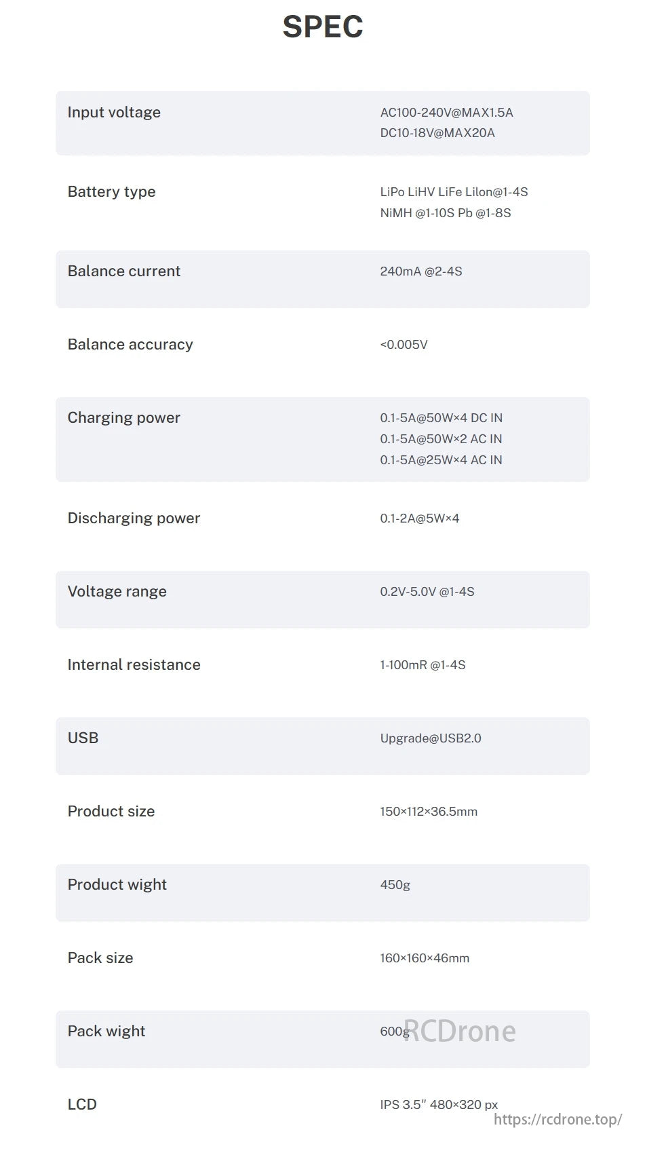Image resolution: width=647 pixels, height=1151 pixels.
Task: Click the AC100-240V@MAX1.5A value
Action: (x=446, y=113)
